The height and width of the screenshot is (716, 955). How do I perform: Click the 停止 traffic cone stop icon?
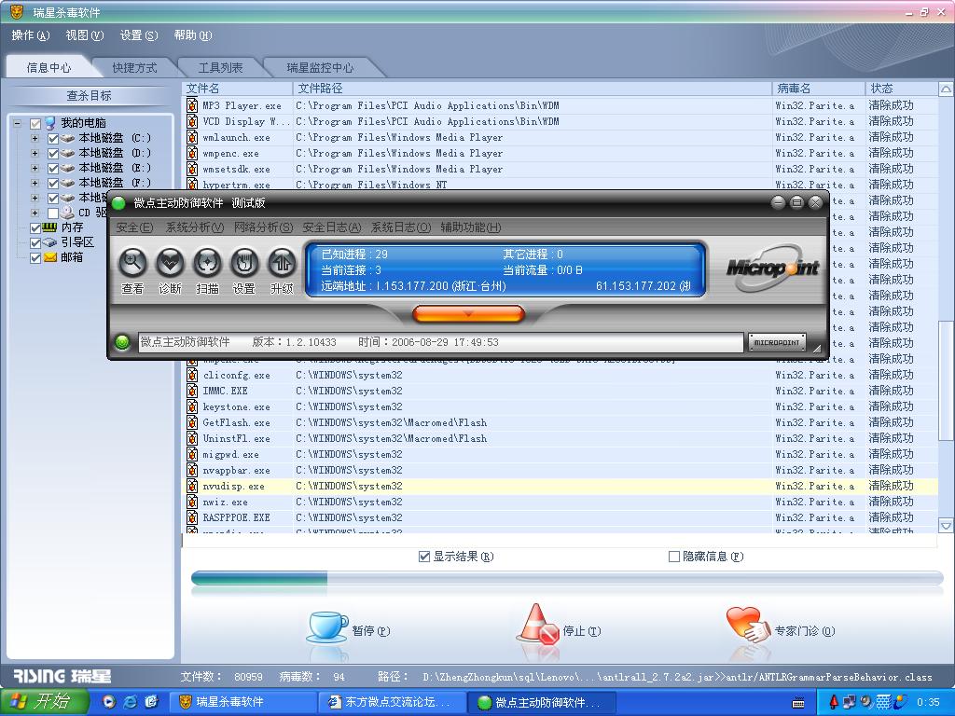(x=538, y=624)
